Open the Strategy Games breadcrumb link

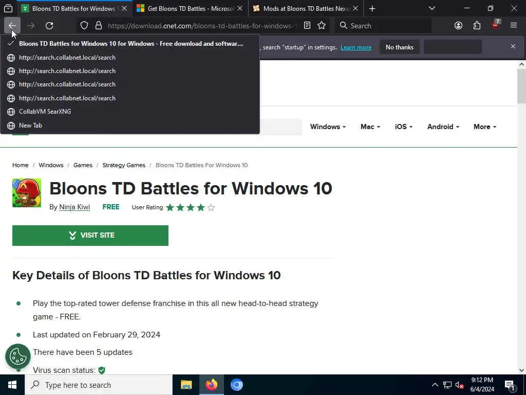click(x=124, y=165)
